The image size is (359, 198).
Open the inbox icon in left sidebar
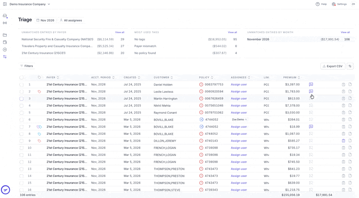pos(5,16)
